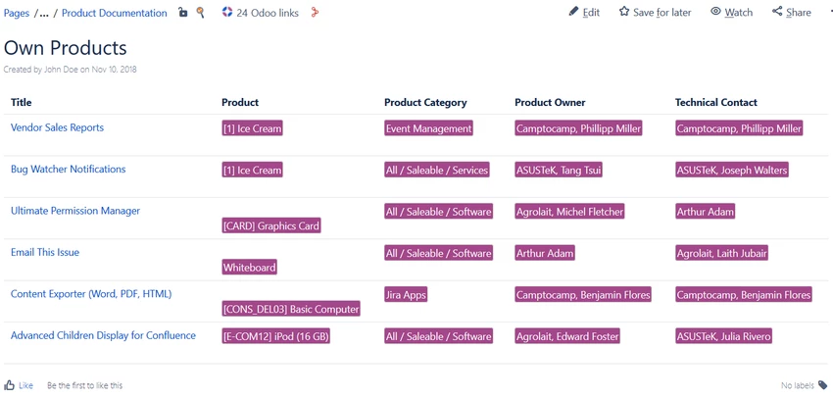Click the [CARD] Graphics Card tag
Screen dimensions: 833x397
tap(271, 225)
